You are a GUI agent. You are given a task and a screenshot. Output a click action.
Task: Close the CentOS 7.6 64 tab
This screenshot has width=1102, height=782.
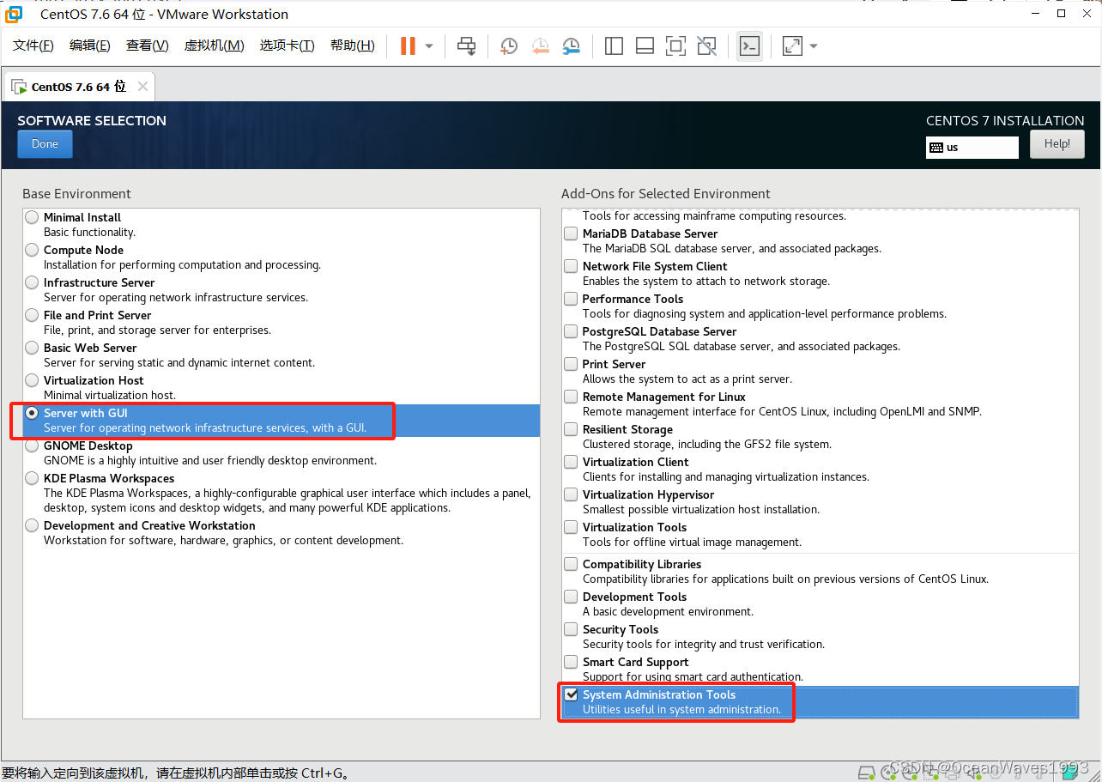pos(142,86)
